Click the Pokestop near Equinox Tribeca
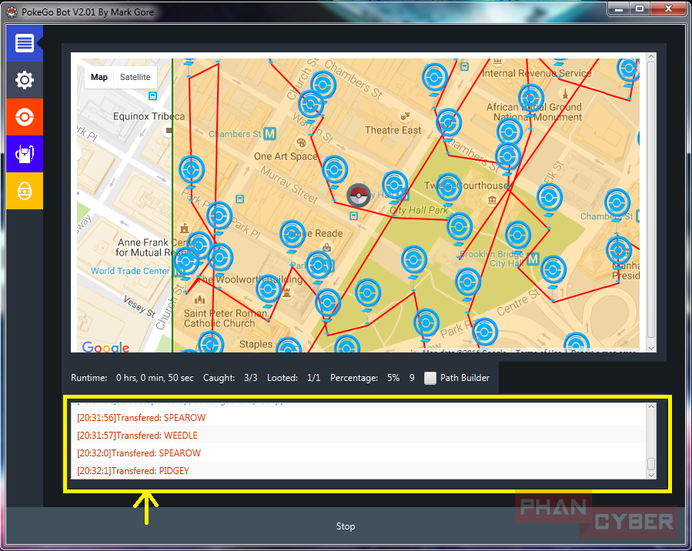Viewport: 692px width, 551px height. [x=191, y=172]
